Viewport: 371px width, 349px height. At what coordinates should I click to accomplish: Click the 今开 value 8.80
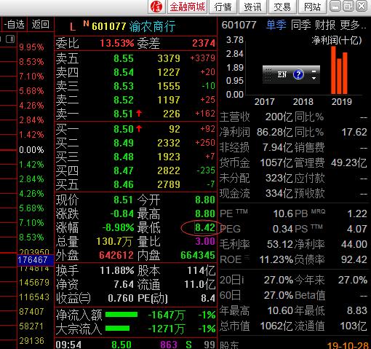(205, 200)
